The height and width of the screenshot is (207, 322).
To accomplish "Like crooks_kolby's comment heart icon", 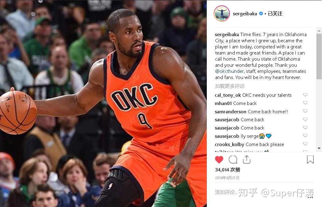I will pyautogui.click(x=305, y=144).
